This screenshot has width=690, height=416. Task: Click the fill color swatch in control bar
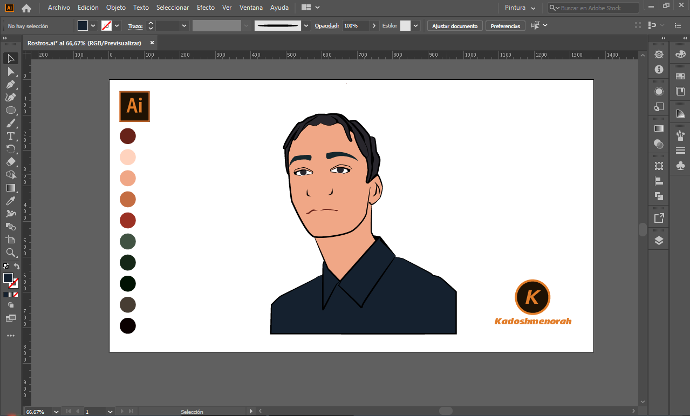[83, 26]
